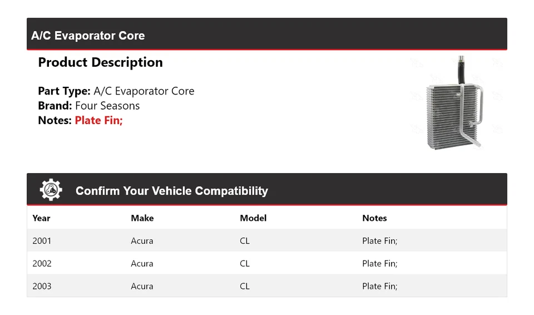Select the 2003 year row cell
Viewport: 534px width, 315px height.
click(42, 286)
